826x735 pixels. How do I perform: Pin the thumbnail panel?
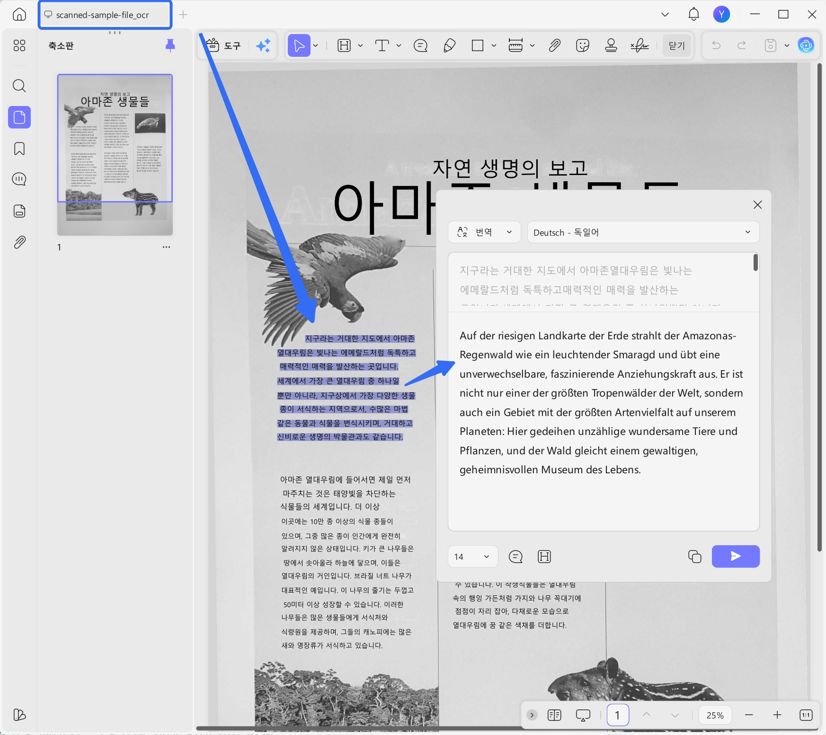tap(170, 45)
